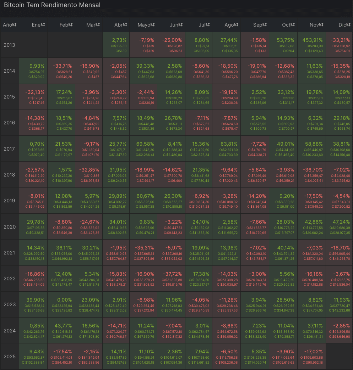Click the 33,12% value in Oct 2015
This screenshot has width=353, height=370.
tap(286, 92)
